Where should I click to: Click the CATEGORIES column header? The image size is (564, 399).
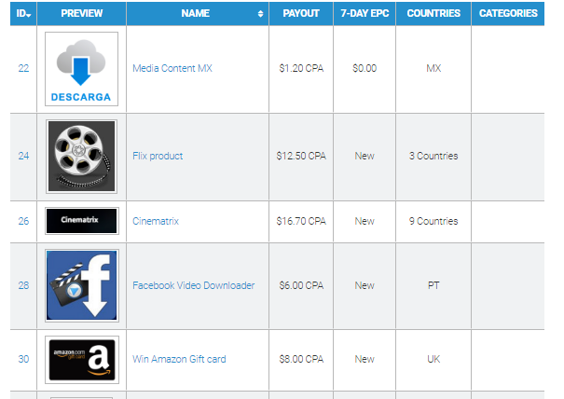coord(508,14)
